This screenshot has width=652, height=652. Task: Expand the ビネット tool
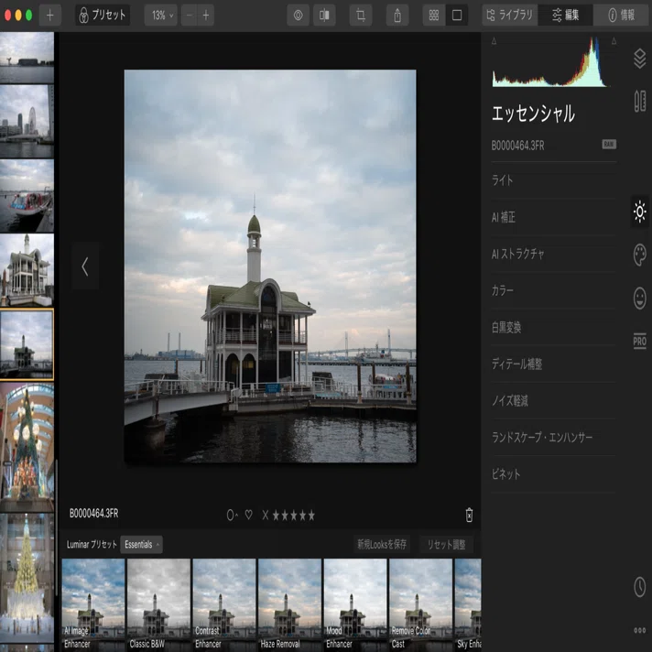[553, 474]
